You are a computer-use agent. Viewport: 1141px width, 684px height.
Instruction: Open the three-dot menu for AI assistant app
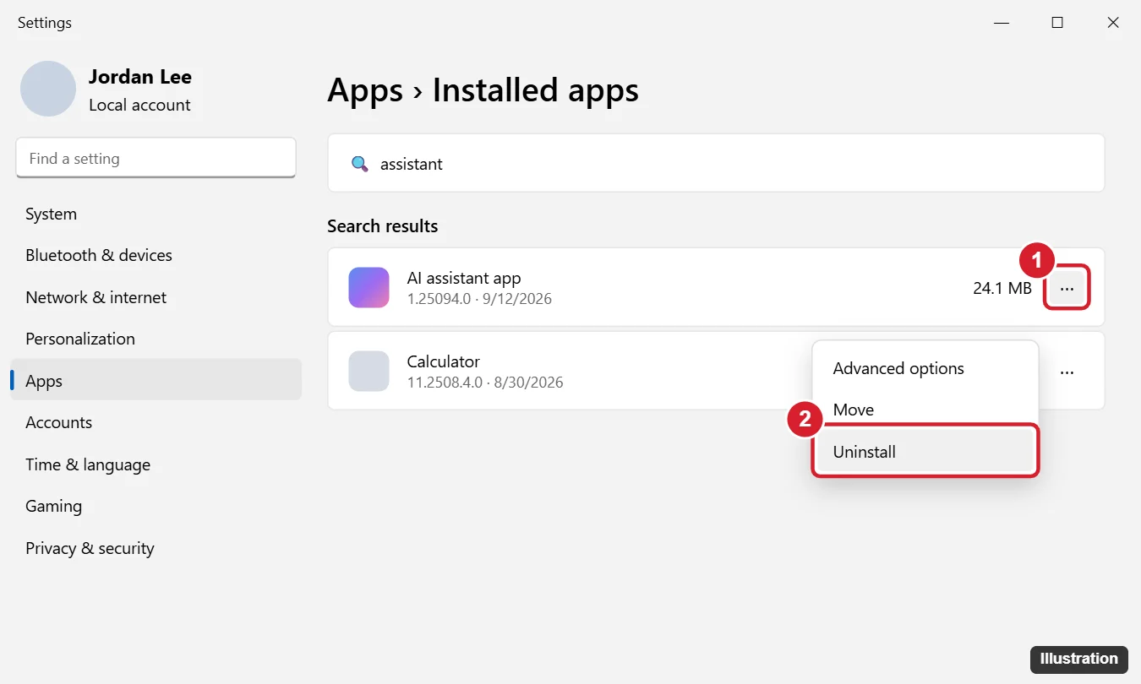[x=1067, y=288]
